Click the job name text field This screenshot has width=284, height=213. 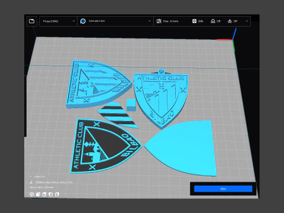[54, 182]
